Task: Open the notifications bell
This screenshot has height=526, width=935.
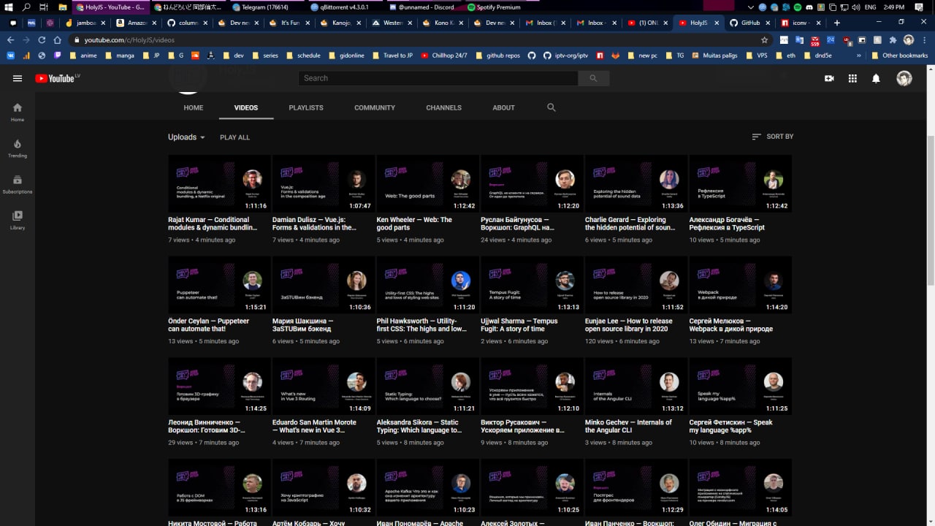Action: click(876, 78)
